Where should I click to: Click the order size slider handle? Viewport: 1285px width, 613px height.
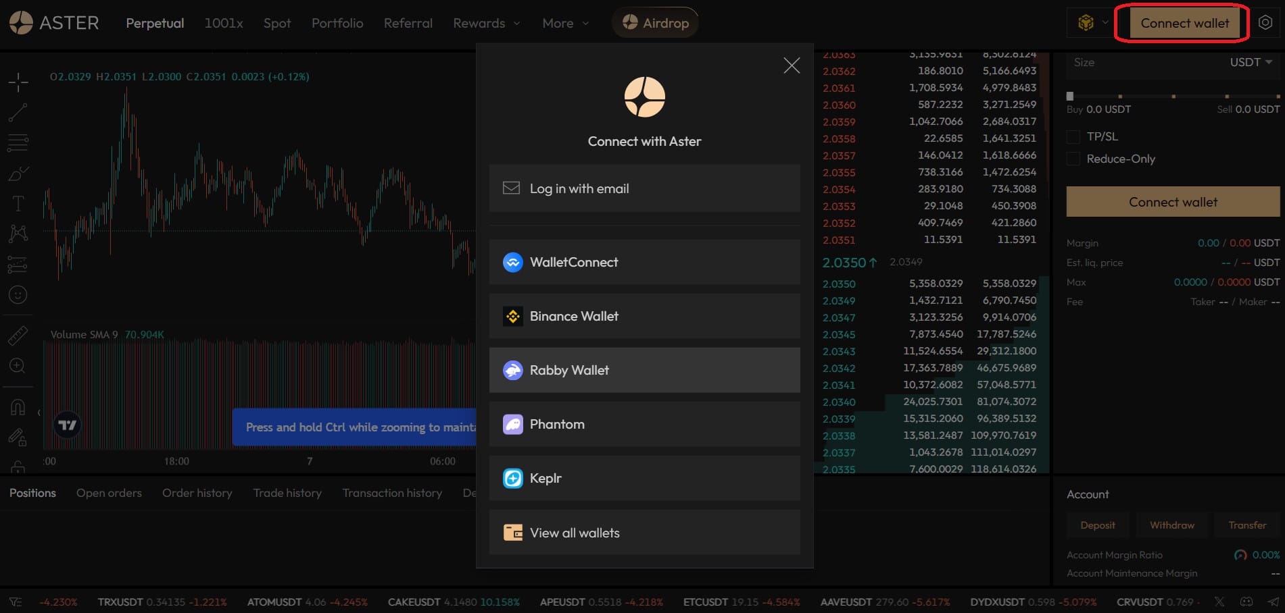[1070, 96]
